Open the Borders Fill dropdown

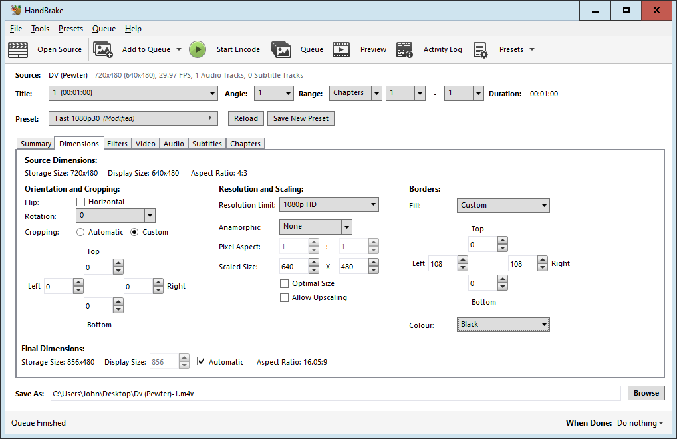tap(503, 206)
